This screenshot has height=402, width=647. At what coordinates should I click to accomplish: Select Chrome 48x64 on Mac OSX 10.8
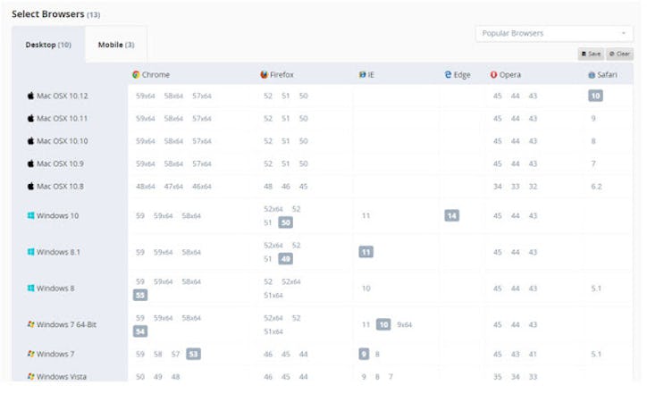[x=146, y=187]
